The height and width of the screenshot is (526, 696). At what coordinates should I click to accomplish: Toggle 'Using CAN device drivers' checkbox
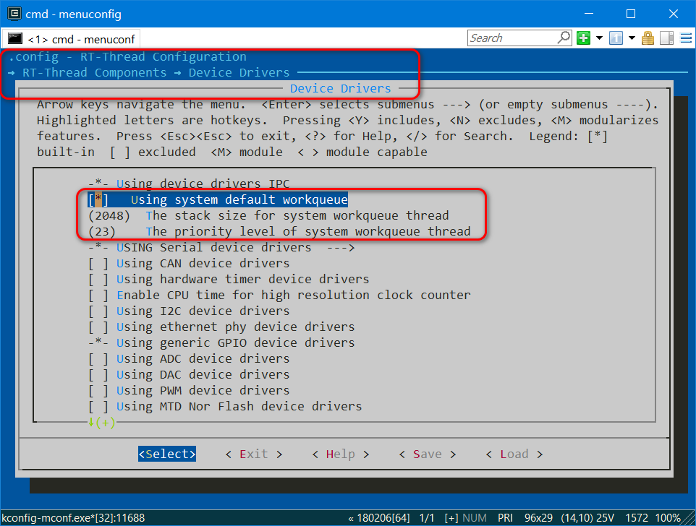click(x=98, y=264)
